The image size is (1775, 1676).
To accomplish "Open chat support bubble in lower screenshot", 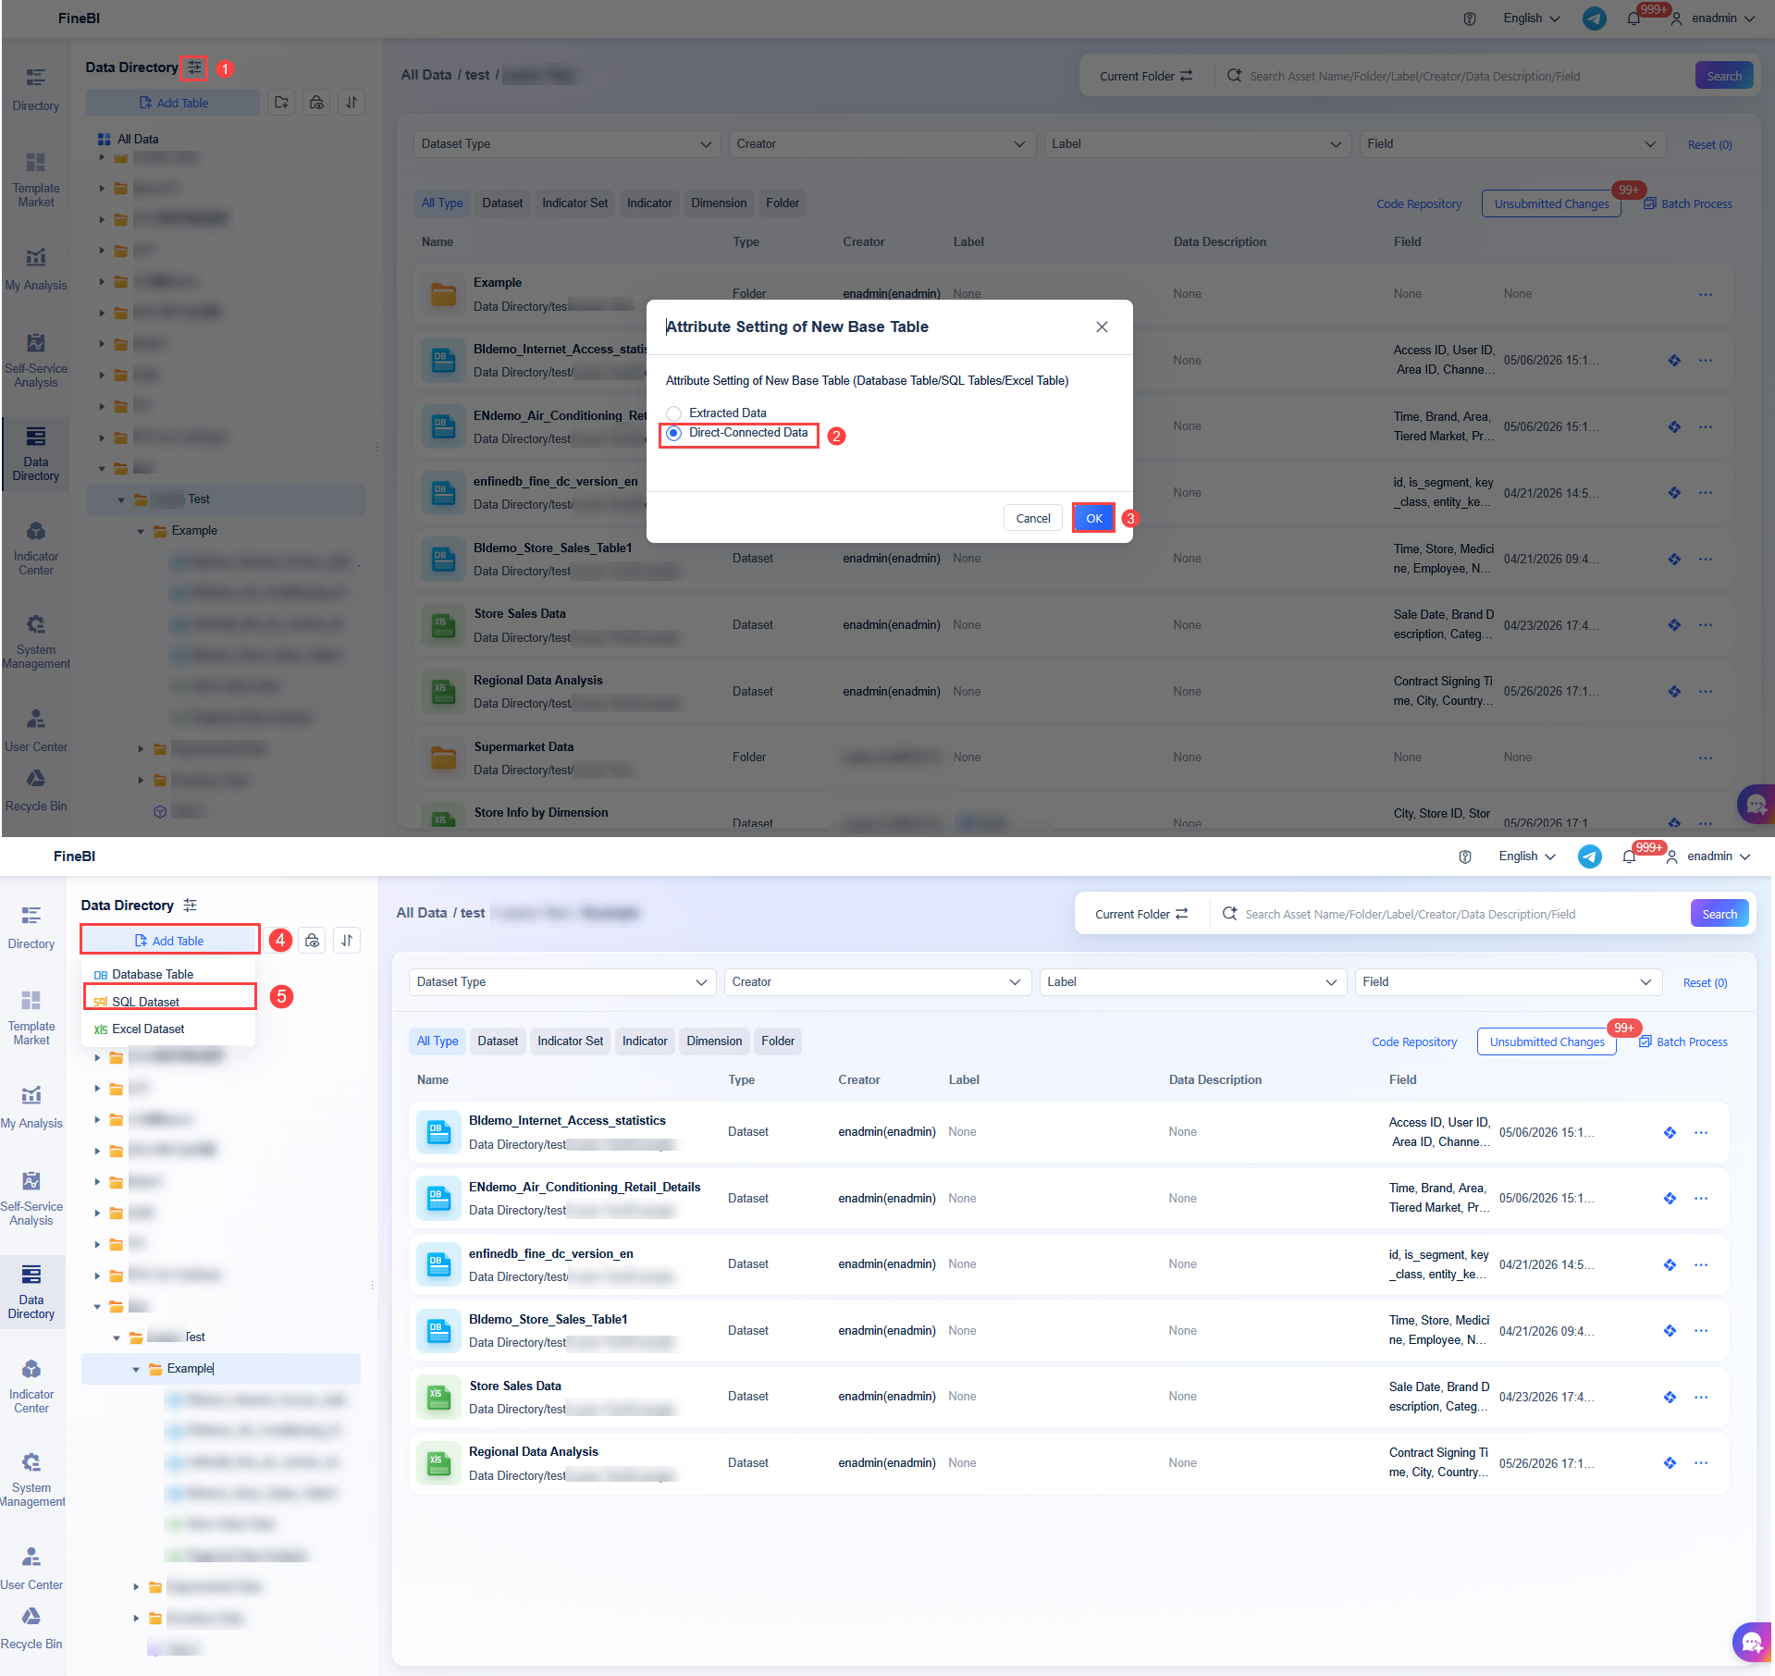I will [1751, 1642].
